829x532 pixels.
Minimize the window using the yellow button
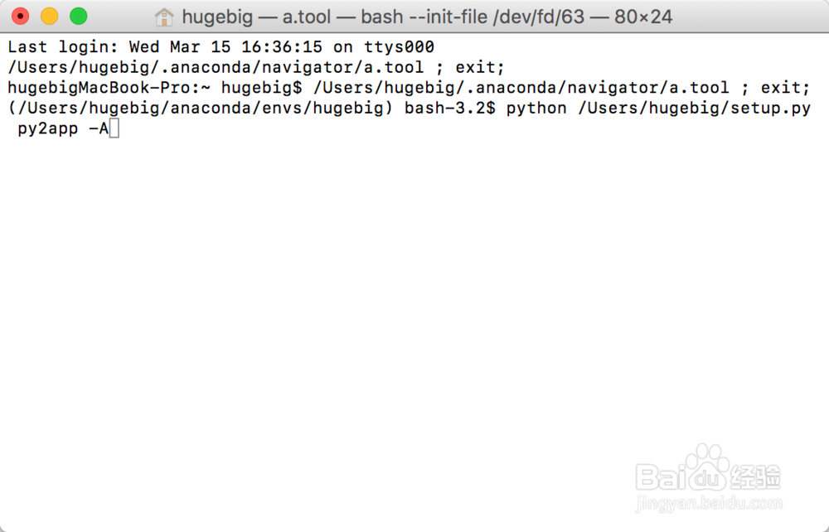(50, 17)
